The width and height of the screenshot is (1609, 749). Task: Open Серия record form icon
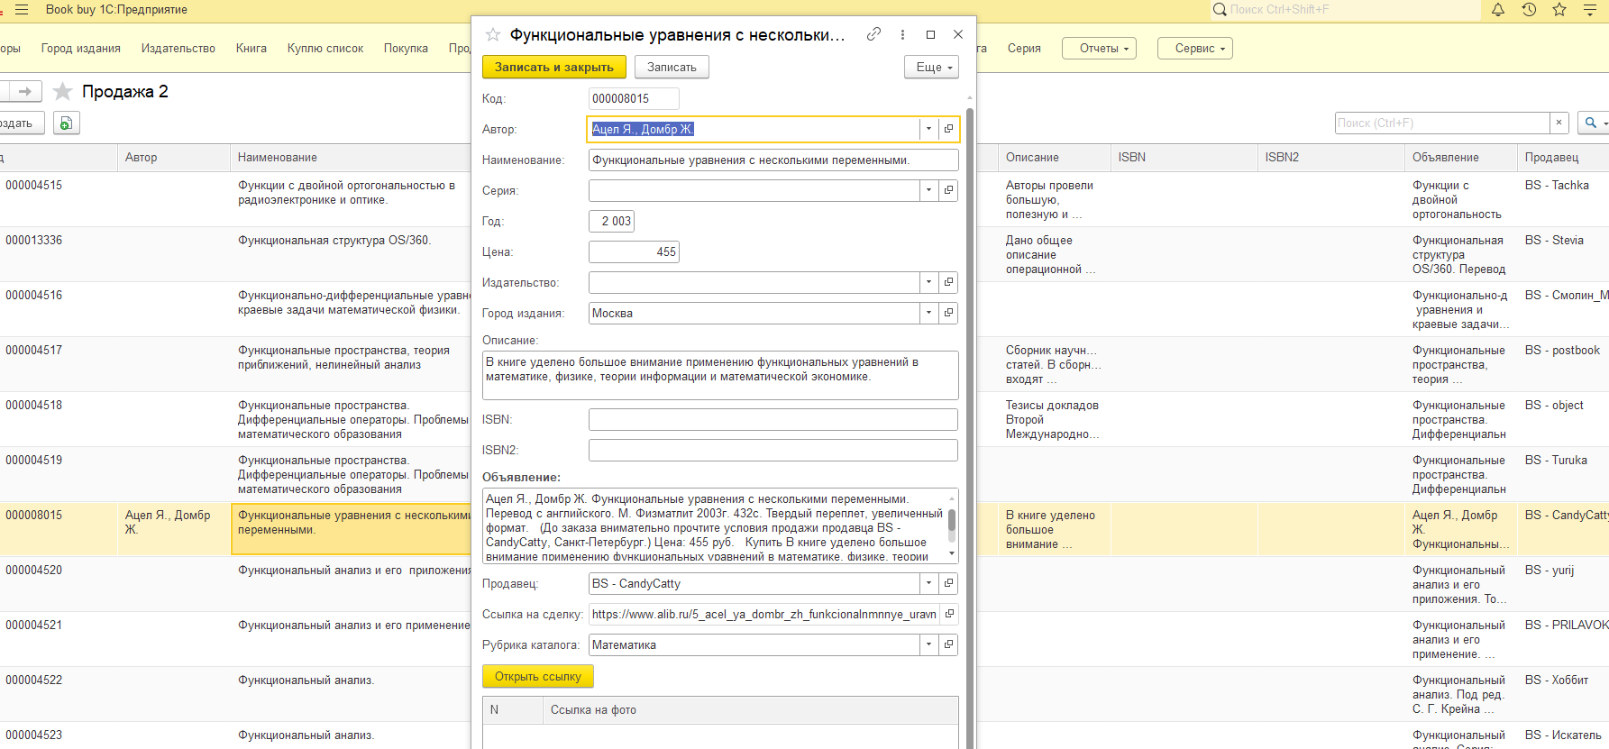pos(948,190)
